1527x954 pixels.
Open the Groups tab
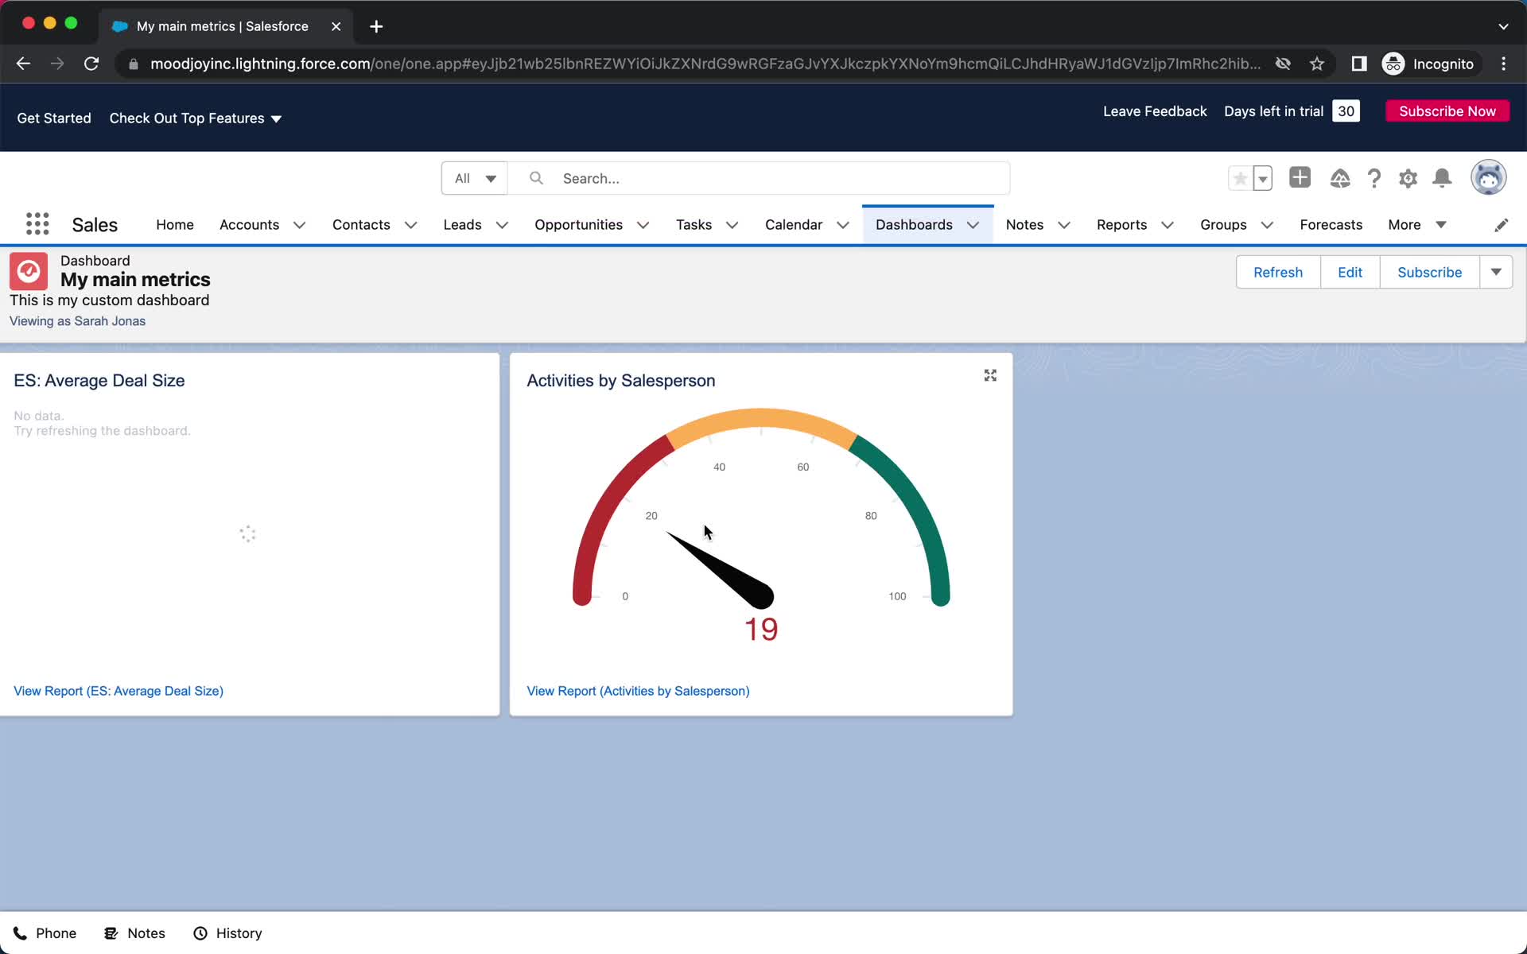[x=1223, y=225]
